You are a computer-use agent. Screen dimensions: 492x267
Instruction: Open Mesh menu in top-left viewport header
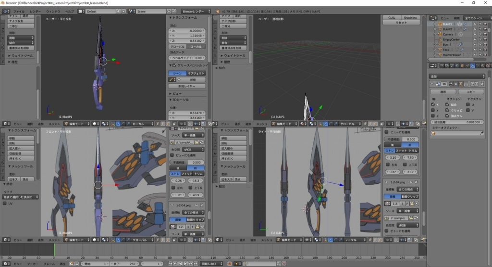coord(54,124)
